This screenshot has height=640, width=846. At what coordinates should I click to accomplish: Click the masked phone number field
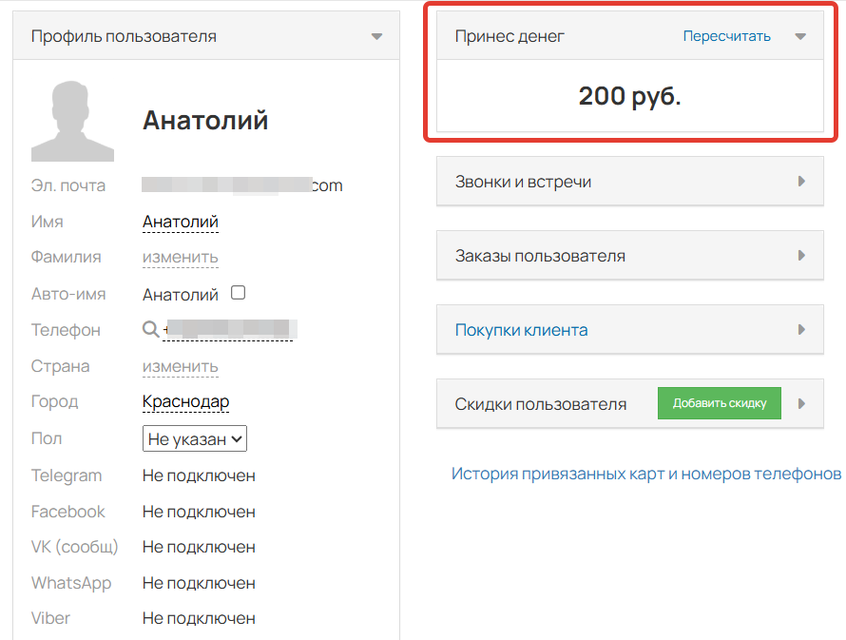point(229,329)
